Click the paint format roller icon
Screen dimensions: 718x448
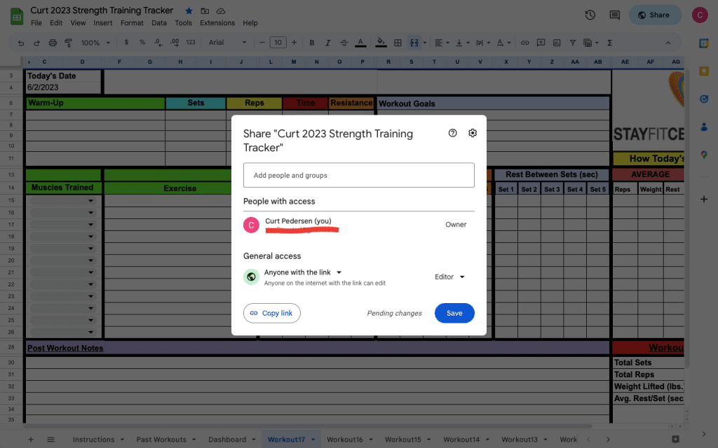[69, 43]
